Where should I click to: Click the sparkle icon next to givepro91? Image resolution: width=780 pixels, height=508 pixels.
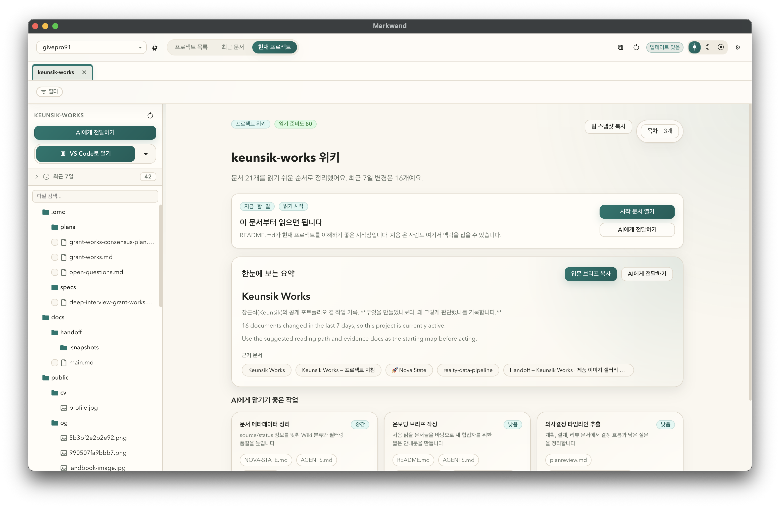155,48
